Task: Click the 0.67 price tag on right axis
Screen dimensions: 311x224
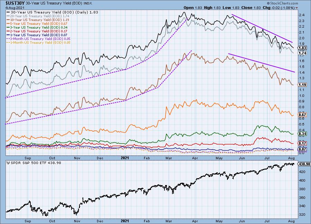Action: pyautogui.click(x=302, y=115)
